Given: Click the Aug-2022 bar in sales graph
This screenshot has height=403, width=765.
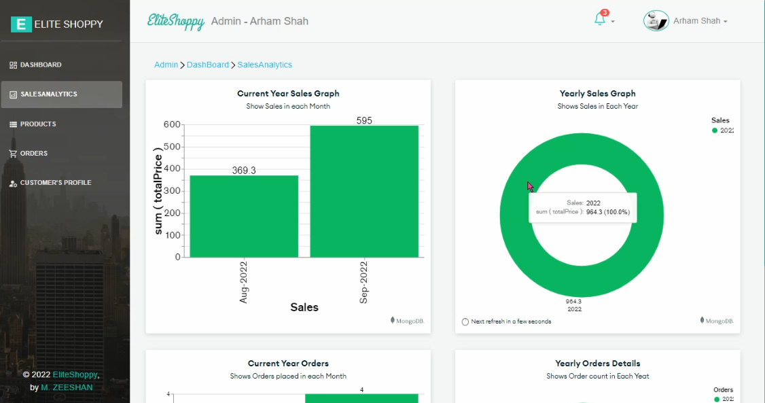Looking at the screenshot, I should coord(244,216).
